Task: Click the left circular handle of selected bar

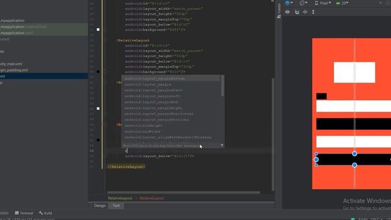Action: coord(316,159)
